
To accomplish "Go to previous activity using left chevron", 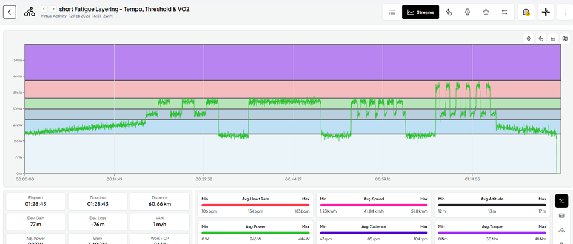I will (x=44, y=8).
